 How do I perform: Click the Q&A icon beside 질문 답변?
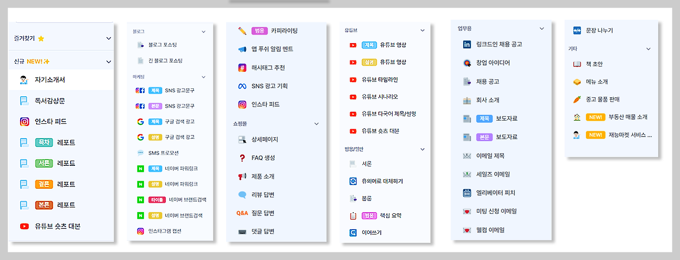242,213
